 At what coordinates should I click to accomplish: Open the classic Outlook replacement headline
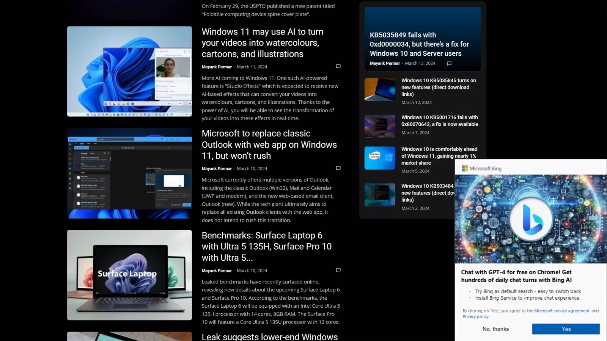269,144
